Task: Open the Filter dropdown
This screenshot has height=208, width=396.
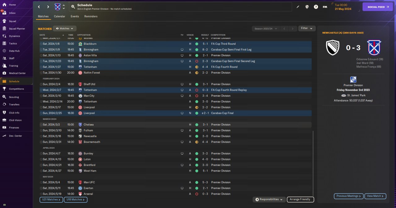Action: pos(307,28)
